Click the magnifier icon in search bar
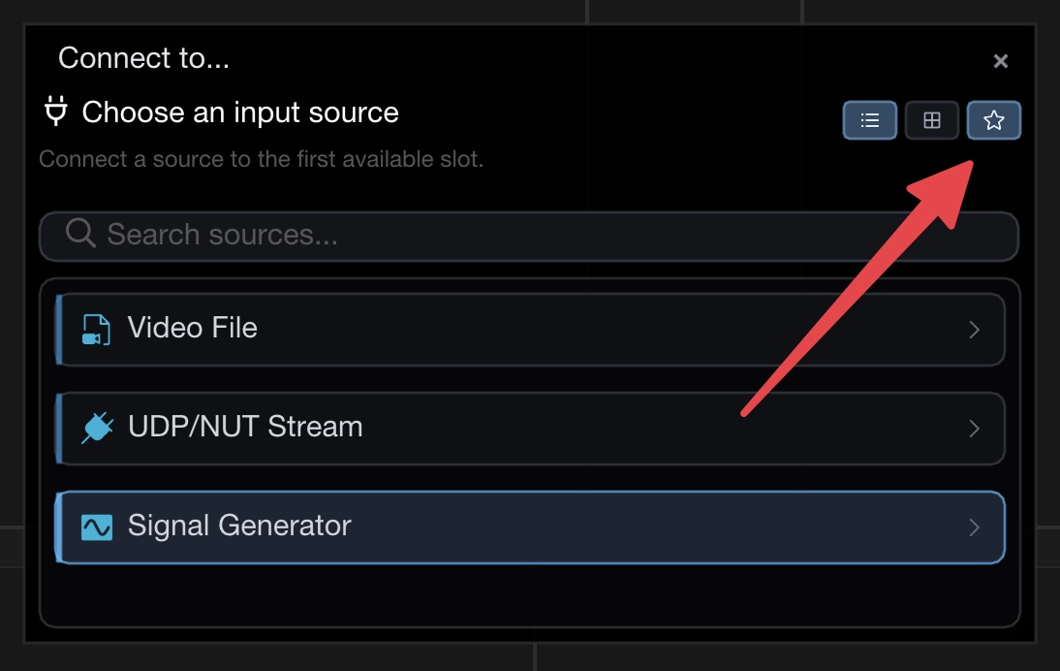The height and width of the screenshot is (671, 1060). point(80,234)
